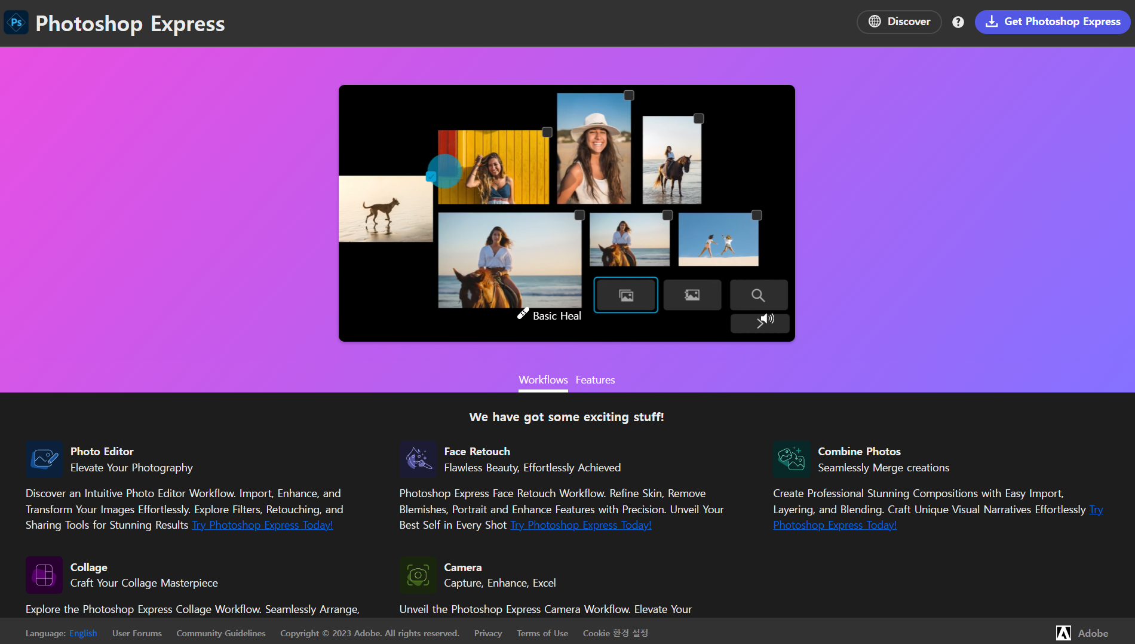Click the Photoshop Express Ps logo icon

click(x=16, y=23)
